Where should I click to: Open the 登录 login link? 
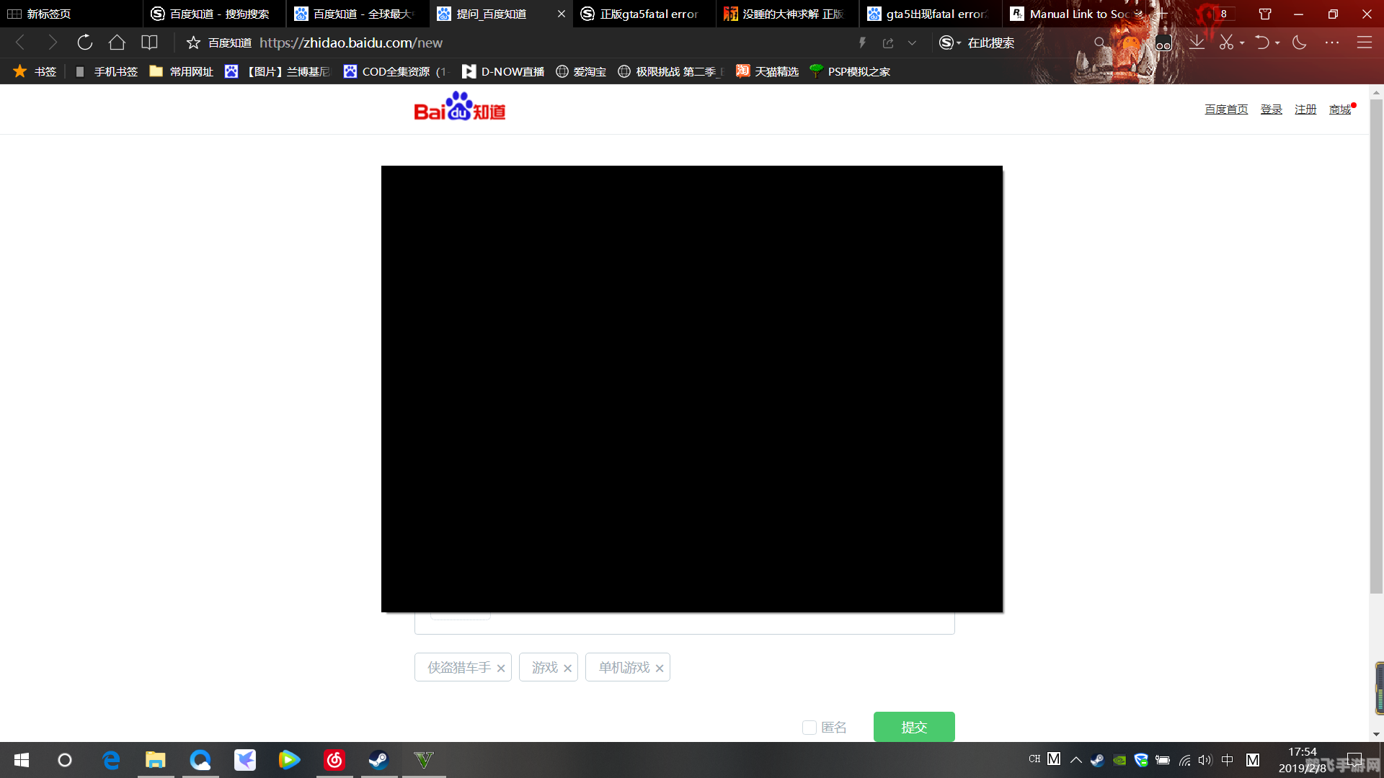coord(1271,109)
